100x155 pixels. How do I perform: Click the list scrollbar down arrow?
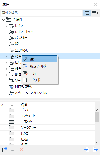tap(97, 142)
